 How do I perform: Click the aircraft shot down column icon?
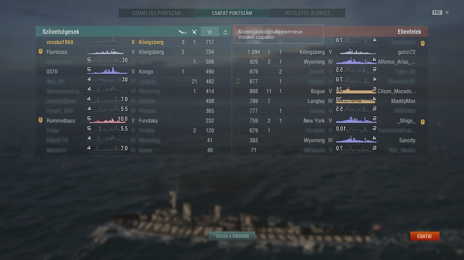pos(194,32)
